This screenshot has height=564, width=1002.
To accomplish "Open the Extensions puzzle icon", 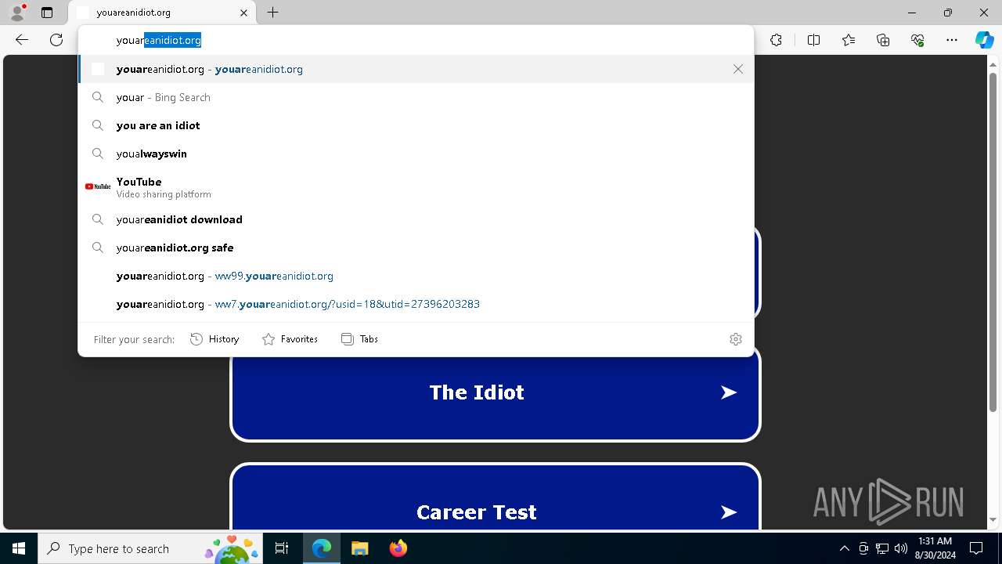I will pos(776,40).
